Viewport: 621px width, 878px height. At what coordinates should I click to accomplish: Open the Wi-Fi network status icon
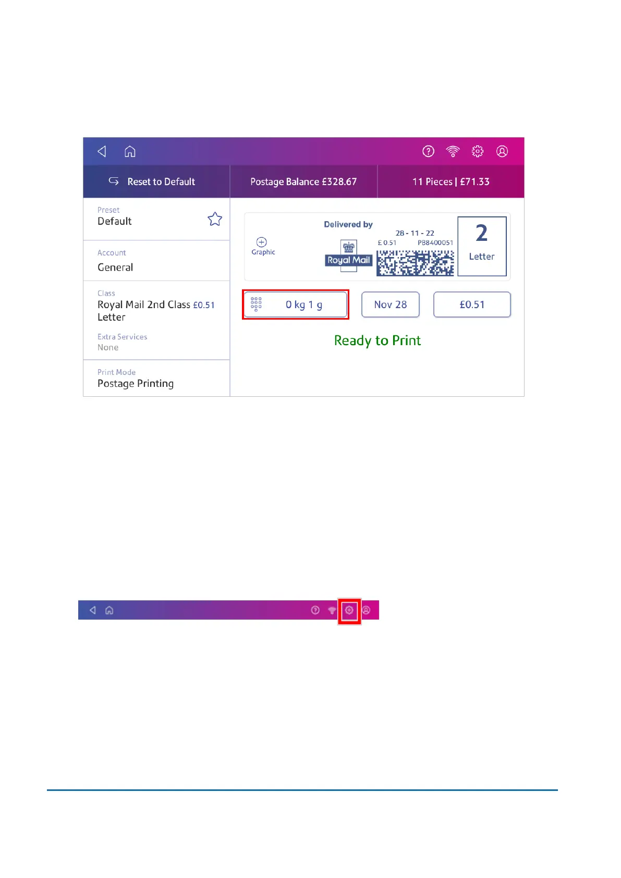coord(453,151)
